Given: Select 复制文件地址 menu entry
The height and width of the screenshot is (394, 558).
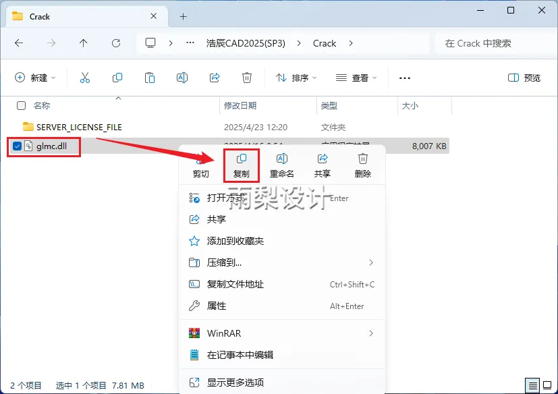Looking at the screenshot, I should pyautogui.click(x=282, y=285).
